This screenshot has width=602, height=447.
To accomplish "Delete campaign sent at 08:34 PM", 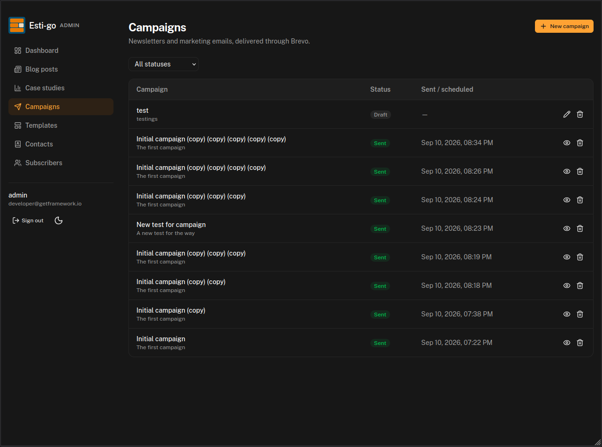I will (580, 143).
